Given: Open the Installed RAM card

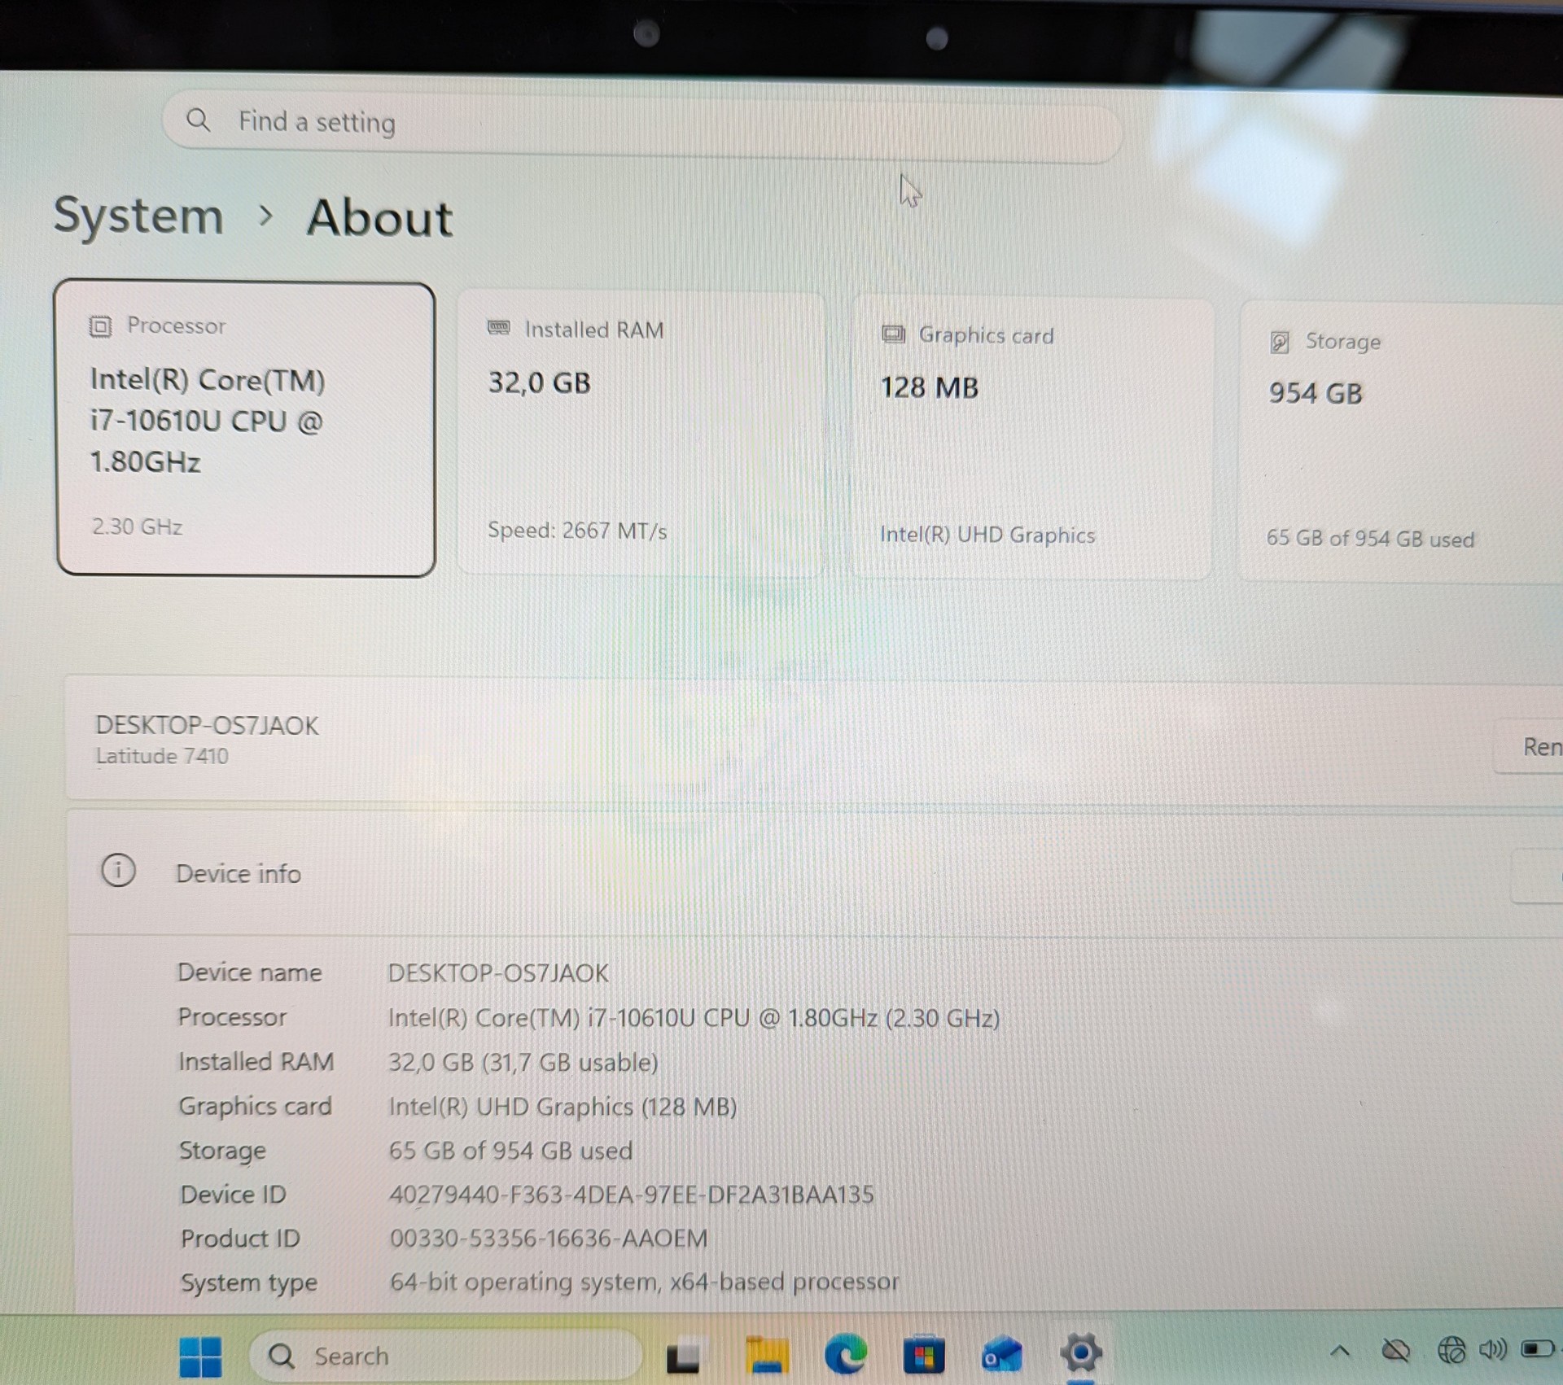Looking at the screenshot, I should pyautogui.click(x=641, y=435).
